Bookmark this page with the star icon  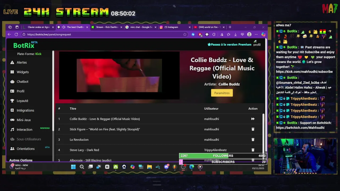[x=185, y=34]
